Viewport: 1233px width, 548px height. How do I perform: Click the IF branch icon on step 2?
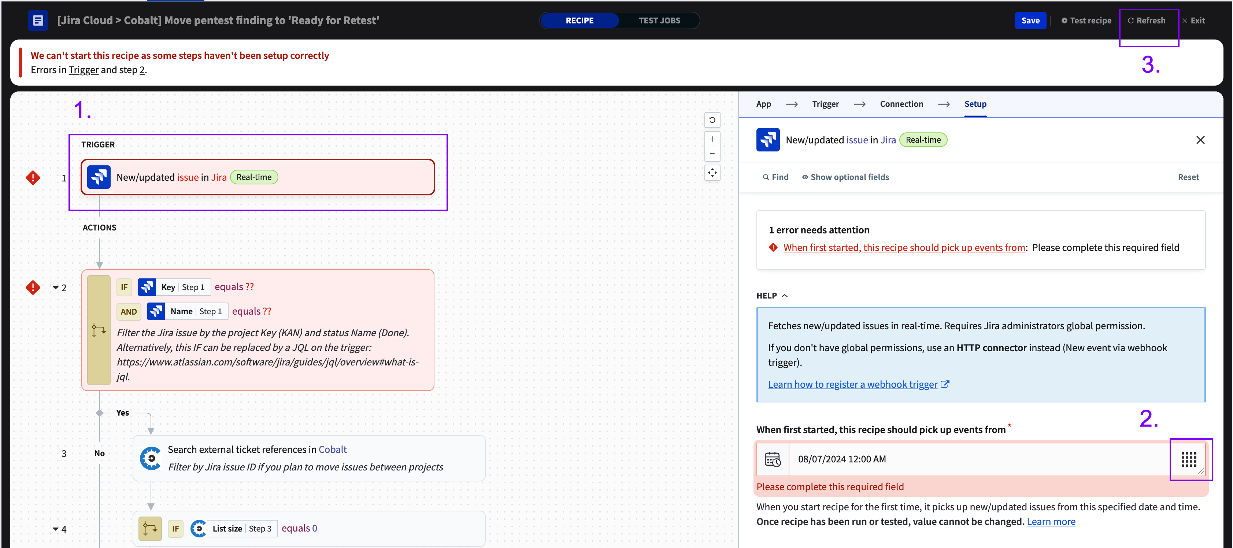coord(99,330)
